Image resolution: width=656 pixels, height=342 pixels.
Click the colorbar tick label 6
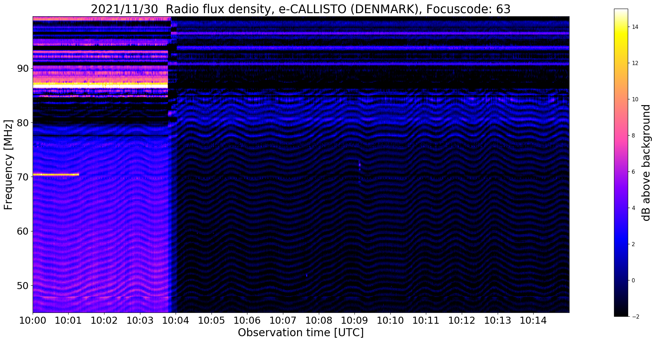coord(633,172)
